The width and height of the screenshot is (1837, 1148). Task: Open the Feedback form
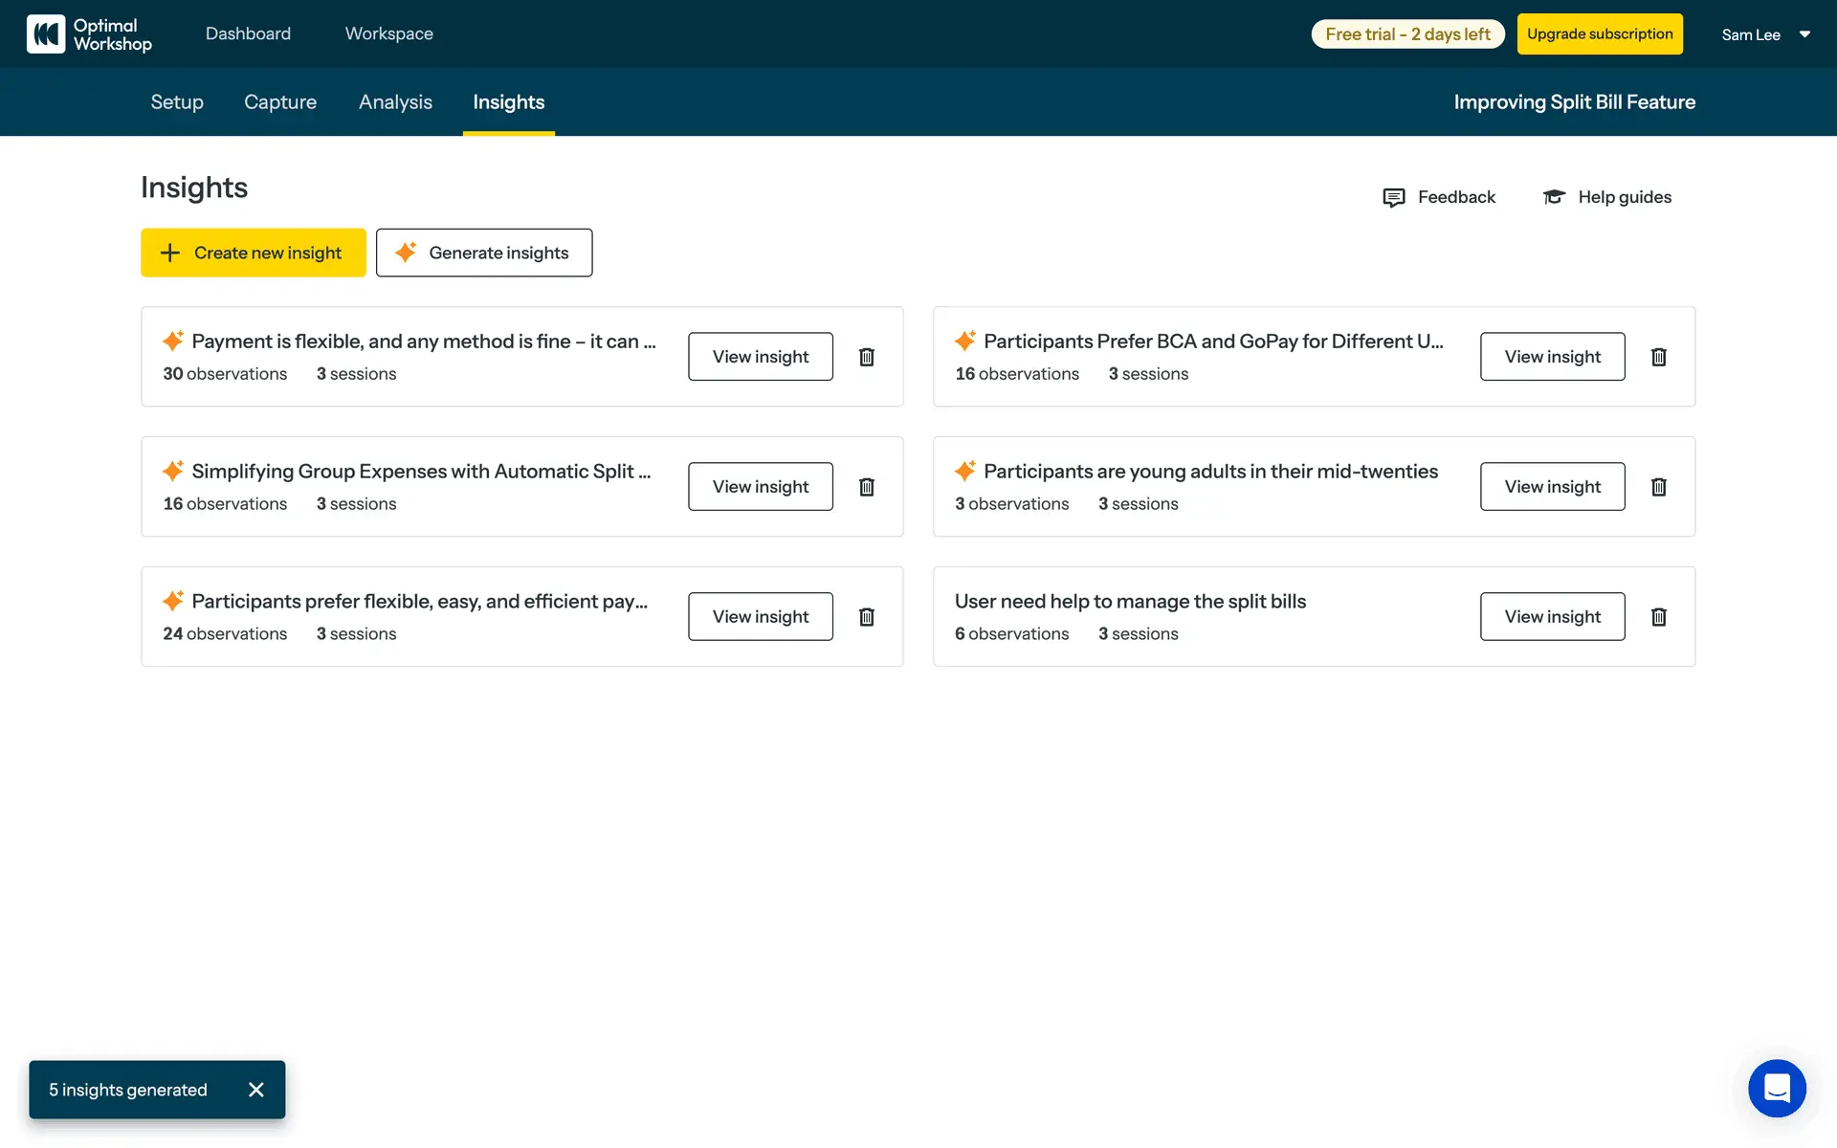[1439, 197]
